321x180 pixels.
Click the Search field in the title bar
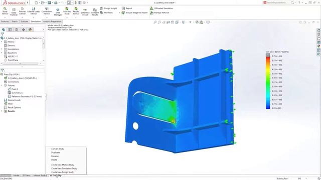tap(276, 2)
